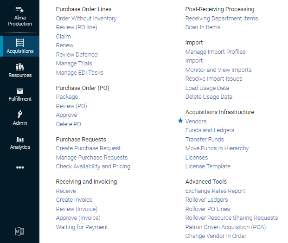Open Package under Purchase Order

point(67,97)
